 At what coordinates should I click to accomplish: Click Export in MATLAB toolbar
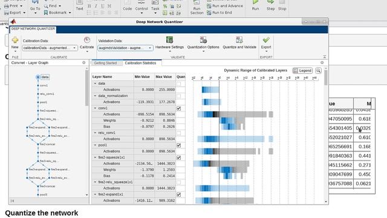15,13
